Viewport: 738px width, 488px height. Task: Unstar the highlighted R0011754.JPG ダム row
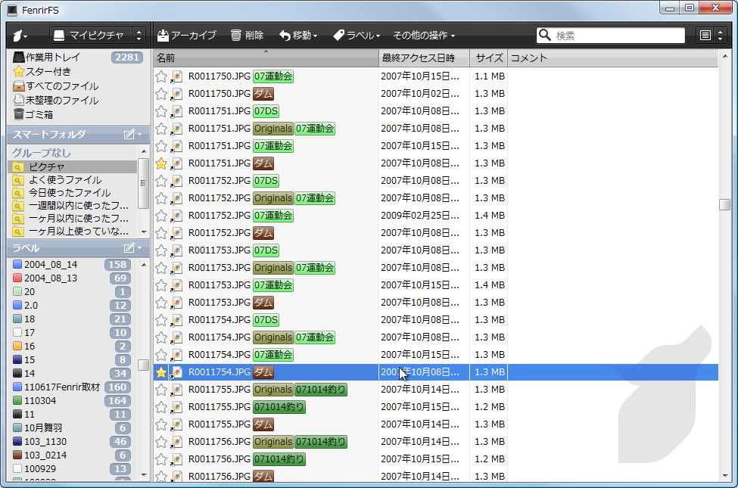click(161, 371)
